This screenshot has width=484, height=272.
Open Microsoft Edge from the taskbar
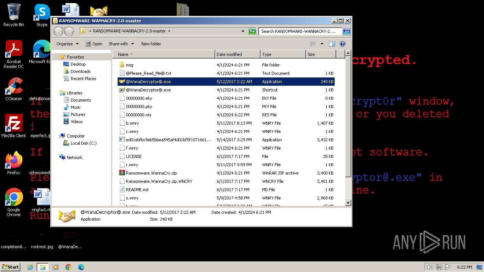(x=81, y=267)
